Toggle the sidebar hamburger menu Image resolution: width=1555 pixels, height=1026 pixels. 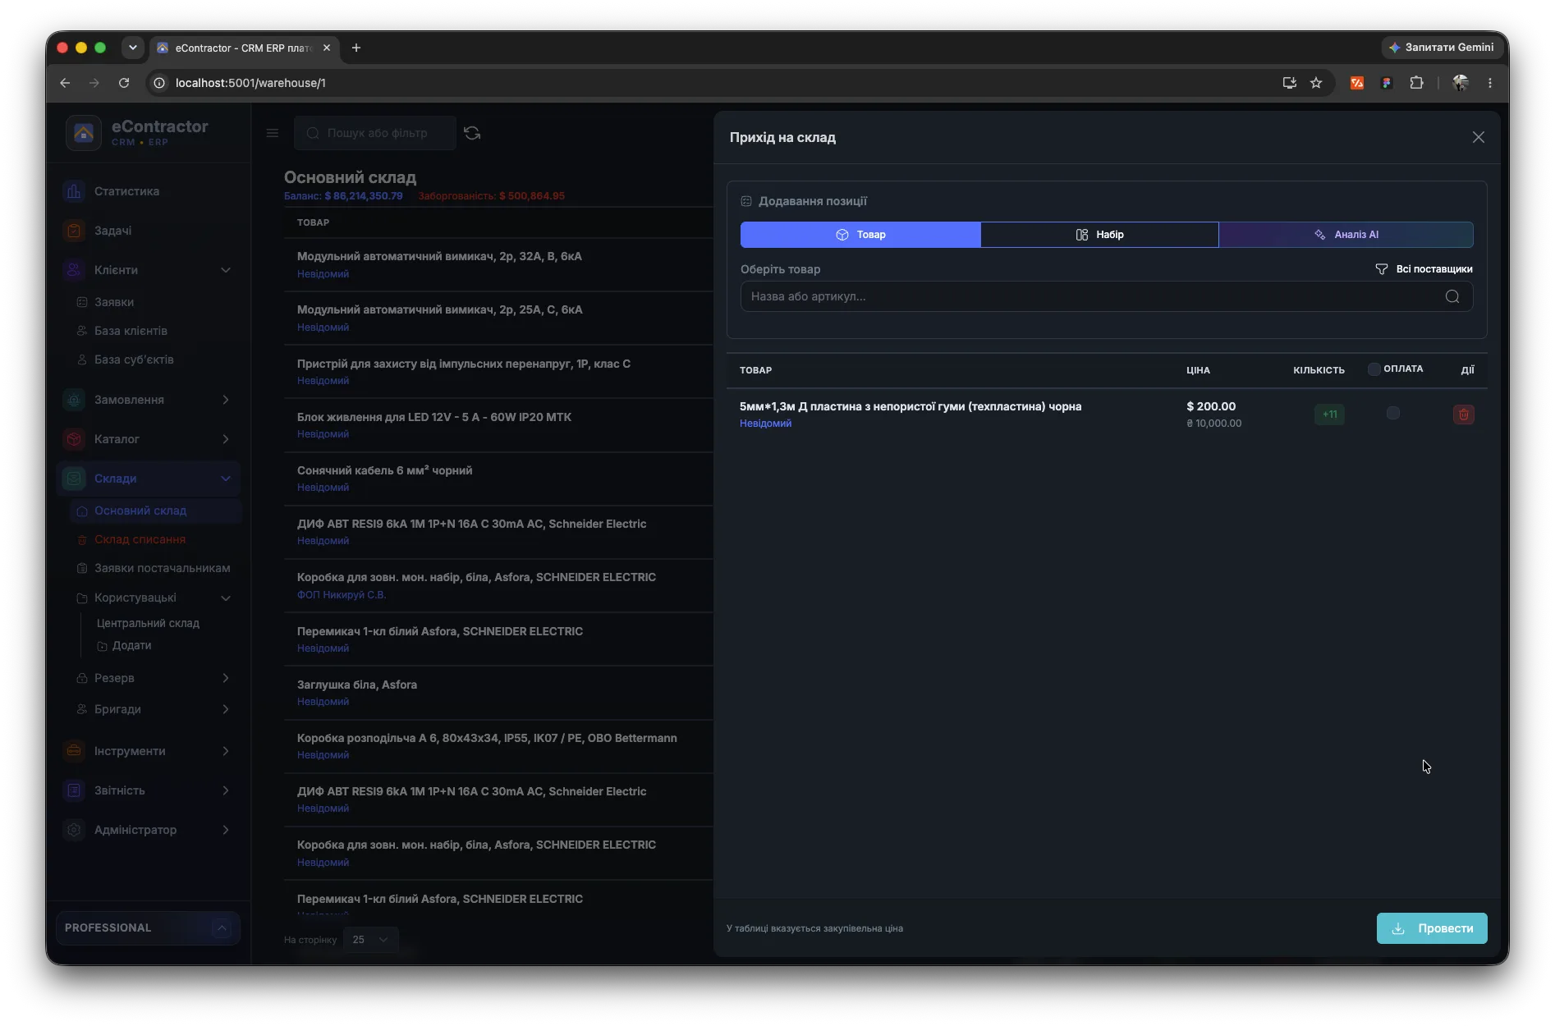[273, 133]
